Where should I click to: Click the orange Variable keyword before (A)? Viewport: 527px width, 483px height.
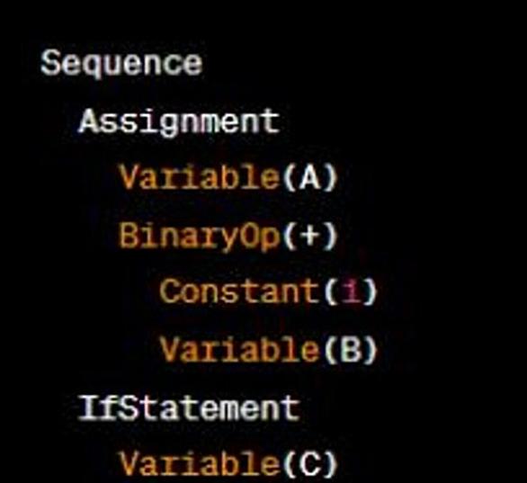200,177
